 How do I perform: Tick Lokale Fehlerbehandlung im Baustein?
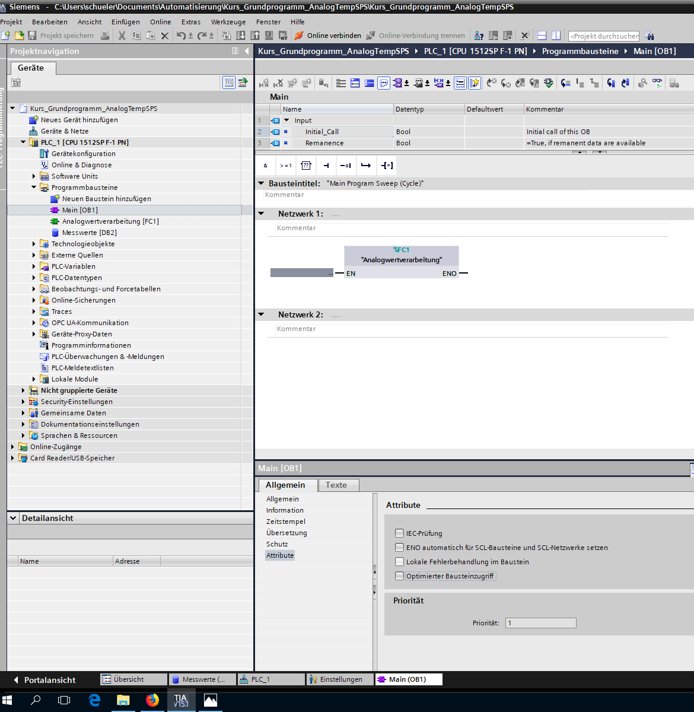(x=400, y=562)
